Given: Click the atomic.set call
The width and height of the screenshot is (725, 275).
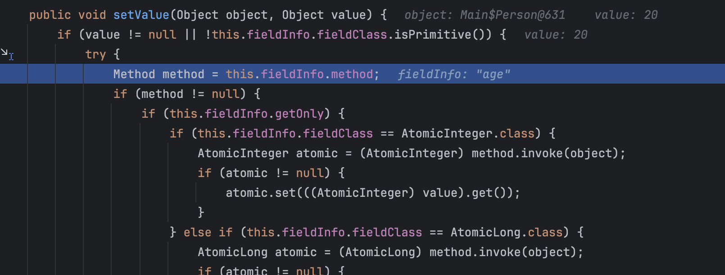Looking at the screenshot, I should click(260, 193).
